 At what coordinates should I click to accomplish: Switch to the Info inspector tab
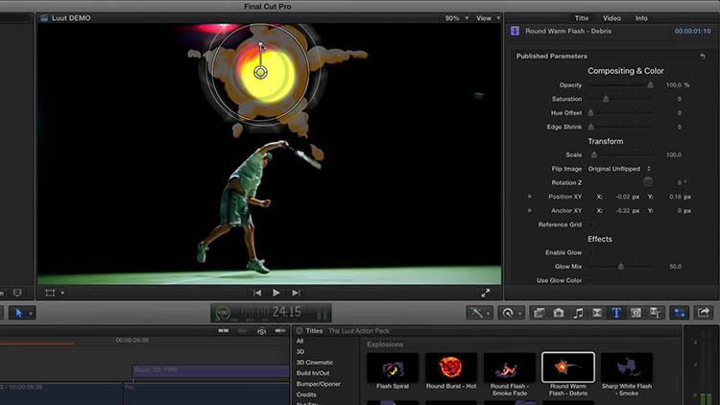click(641, 18)
